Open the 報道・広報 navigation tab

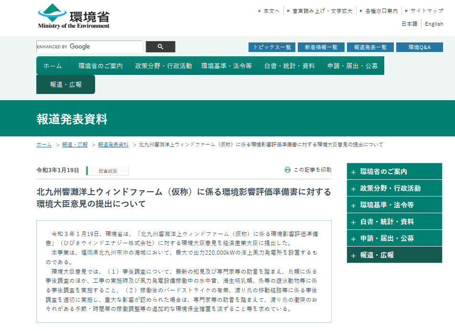coord(65,84)
